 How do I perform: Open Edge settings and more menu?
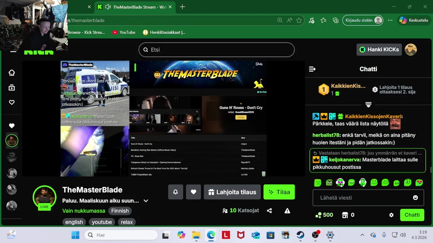[x=390, y=20]
